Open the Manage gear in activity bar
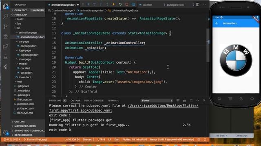The width and height of the screenshot is (261, 146). [5, 132]
